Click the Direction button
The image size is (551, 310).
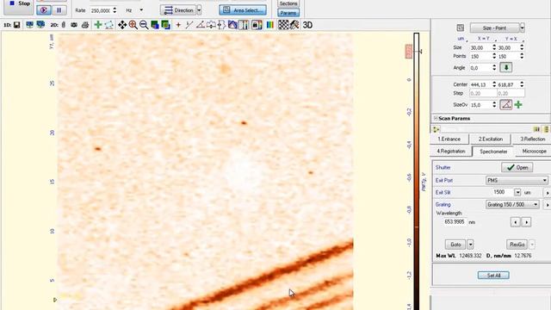[x=178, y=10]
